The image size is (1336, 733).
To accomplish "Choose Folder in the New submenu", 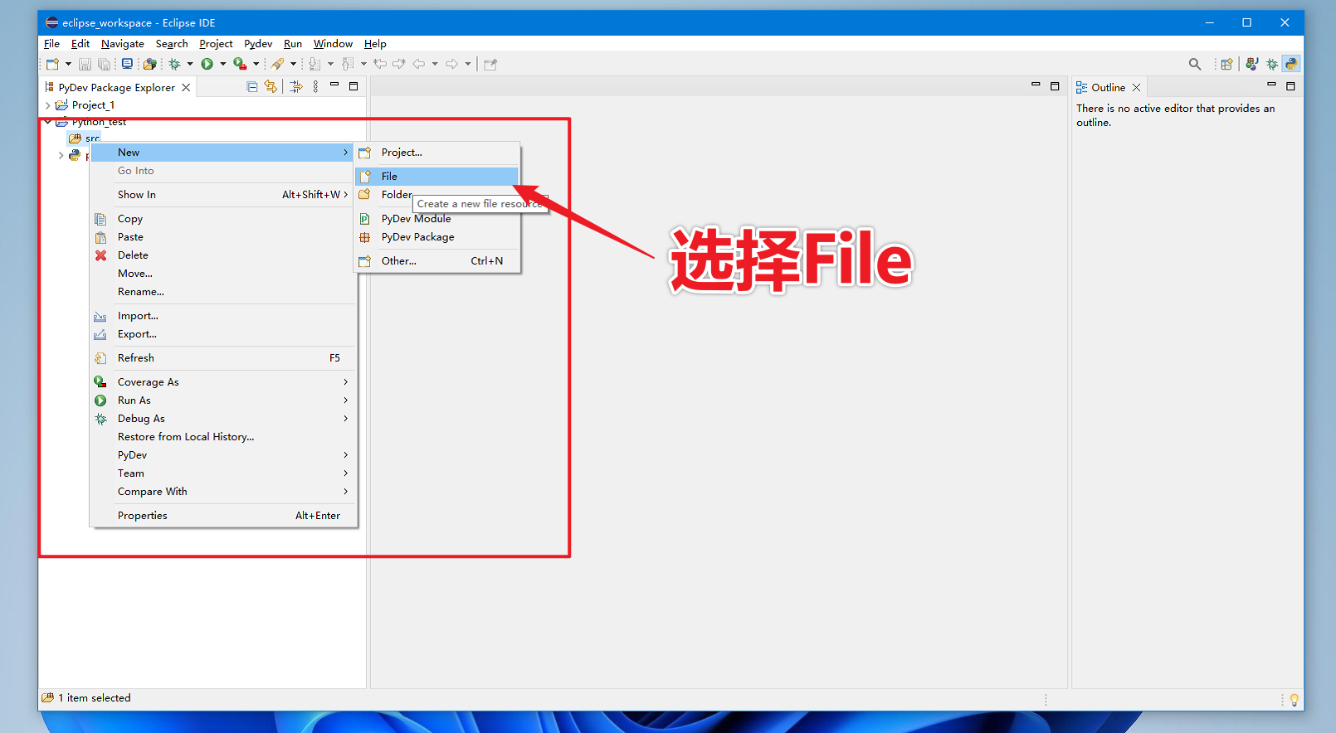I will (x=397, y=195).
